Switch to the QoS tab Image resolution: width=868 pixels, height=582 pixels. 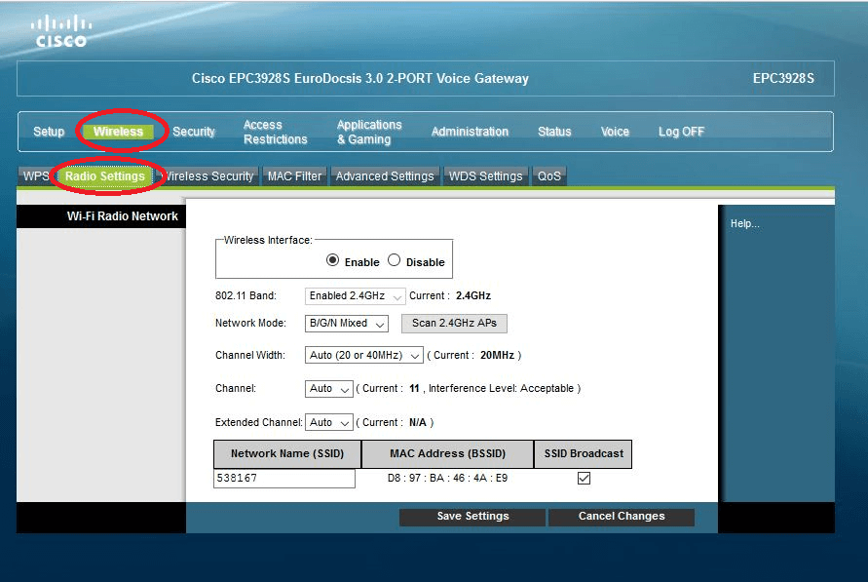click(x=549, y=176)
